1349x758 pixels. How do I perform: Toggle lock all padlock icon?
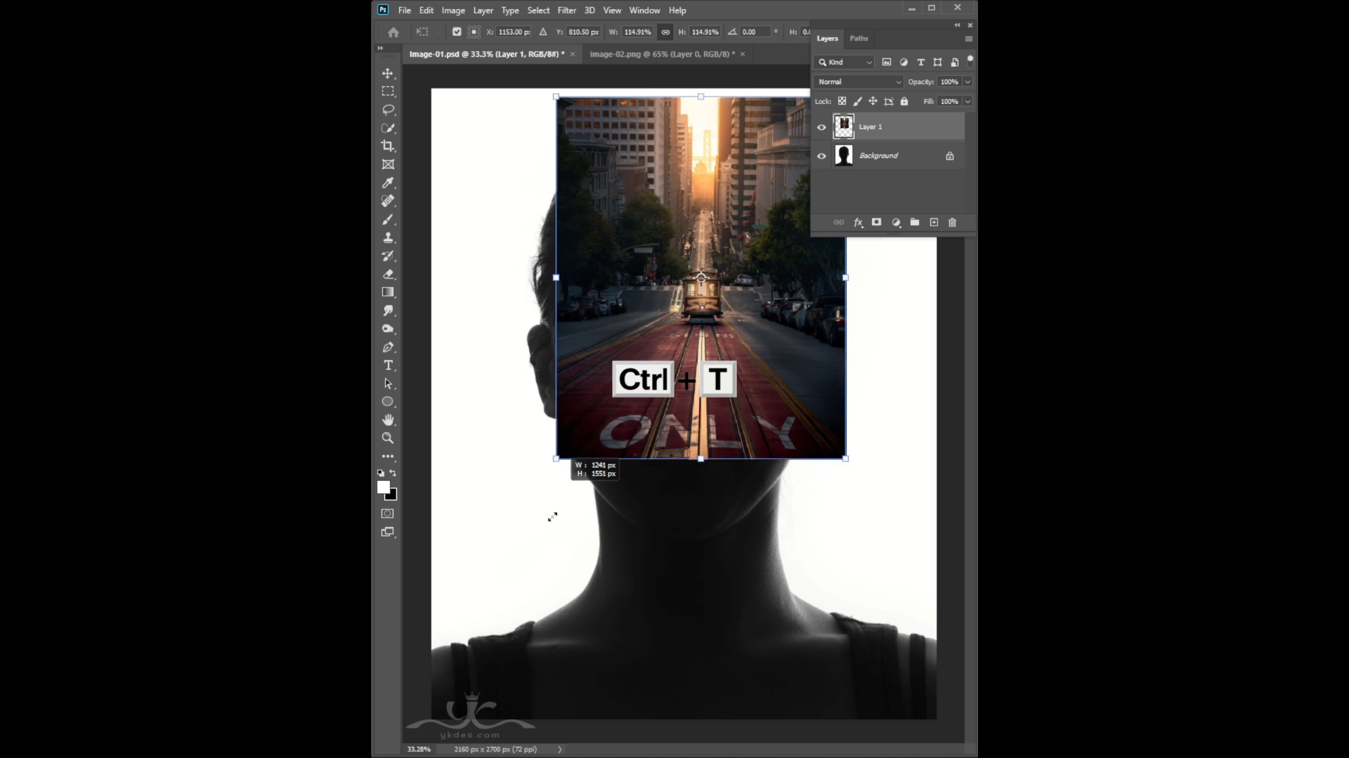[x=904, y=101]
